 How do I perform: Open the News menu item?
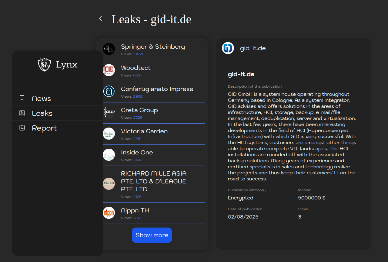point(58,98)
